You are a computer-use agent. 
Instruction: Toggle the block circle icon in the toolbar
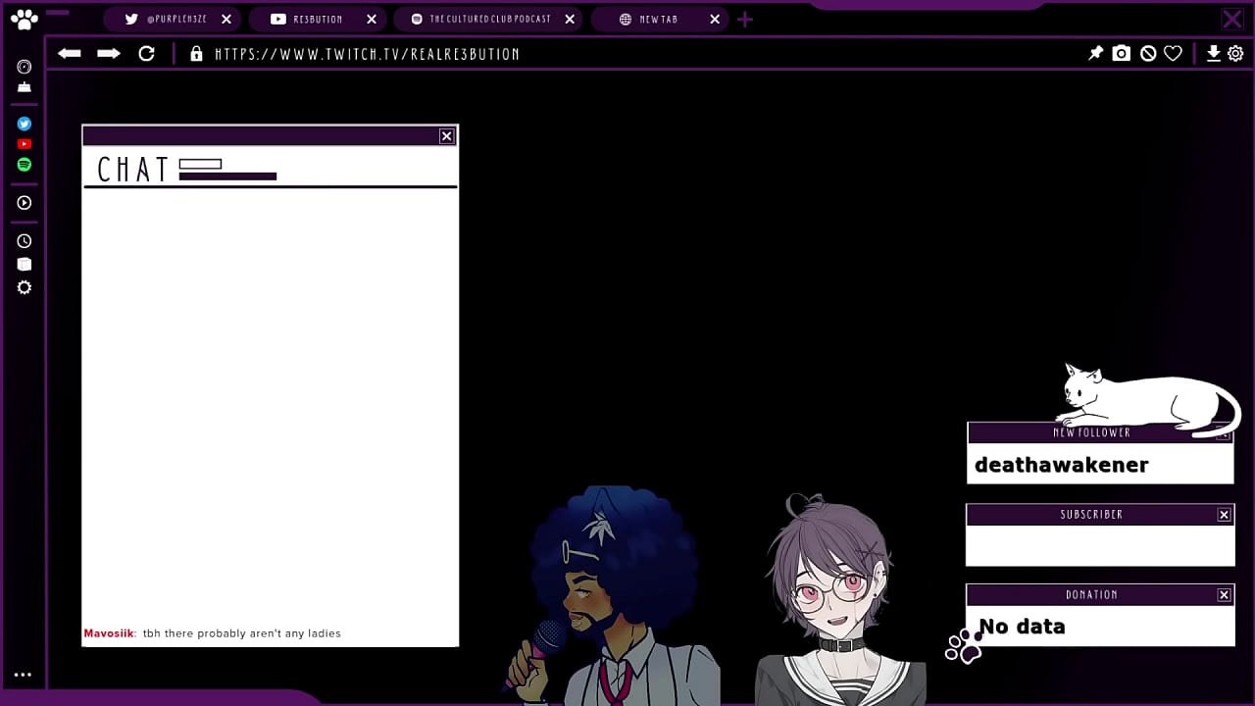tap(1147, 54)
